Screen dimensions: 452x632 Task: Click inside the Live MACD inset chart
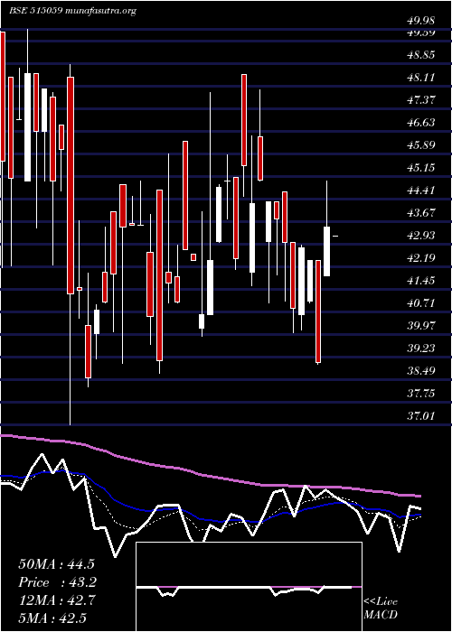click(249, 587)
